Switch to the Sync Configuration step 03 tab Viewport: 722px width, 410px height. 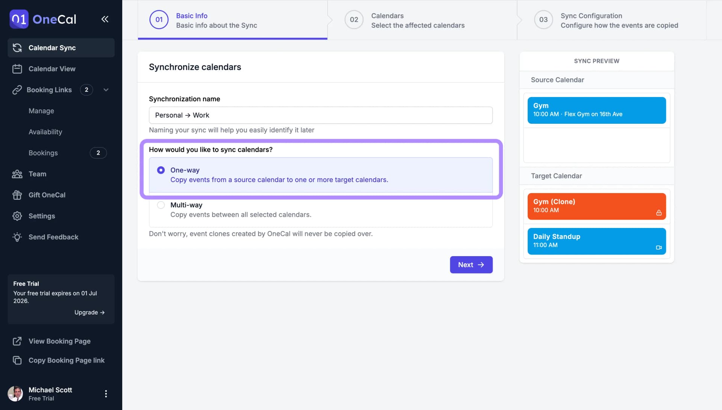610,20
